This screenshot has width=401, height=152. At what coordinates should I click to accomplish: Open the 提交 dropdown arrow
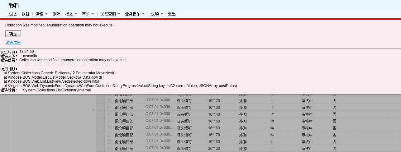click(76, 14)
